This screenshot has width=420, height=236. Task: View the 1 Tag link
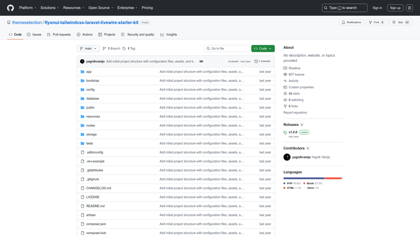point(129,48)
